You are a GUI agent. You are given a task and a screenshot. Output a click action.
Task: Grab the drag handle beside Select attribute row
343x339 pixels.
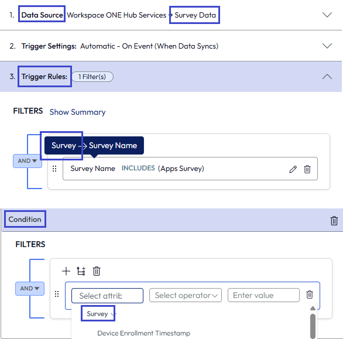pos(57,294)
